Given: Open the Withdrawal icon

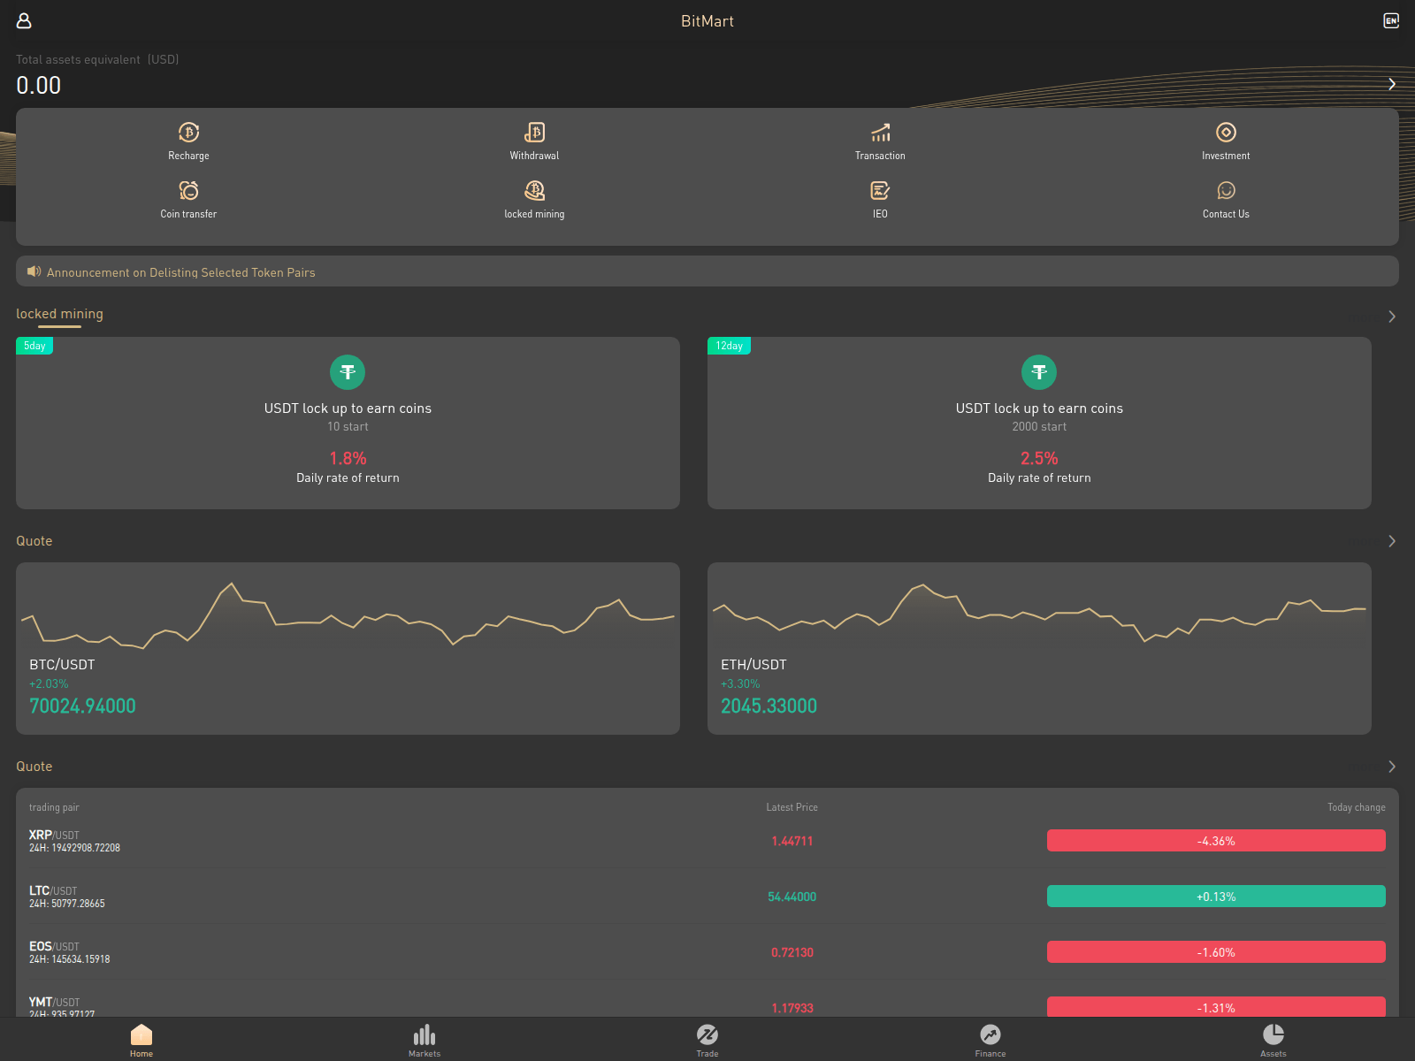Looking at the screenshot, I should [534, 132].
